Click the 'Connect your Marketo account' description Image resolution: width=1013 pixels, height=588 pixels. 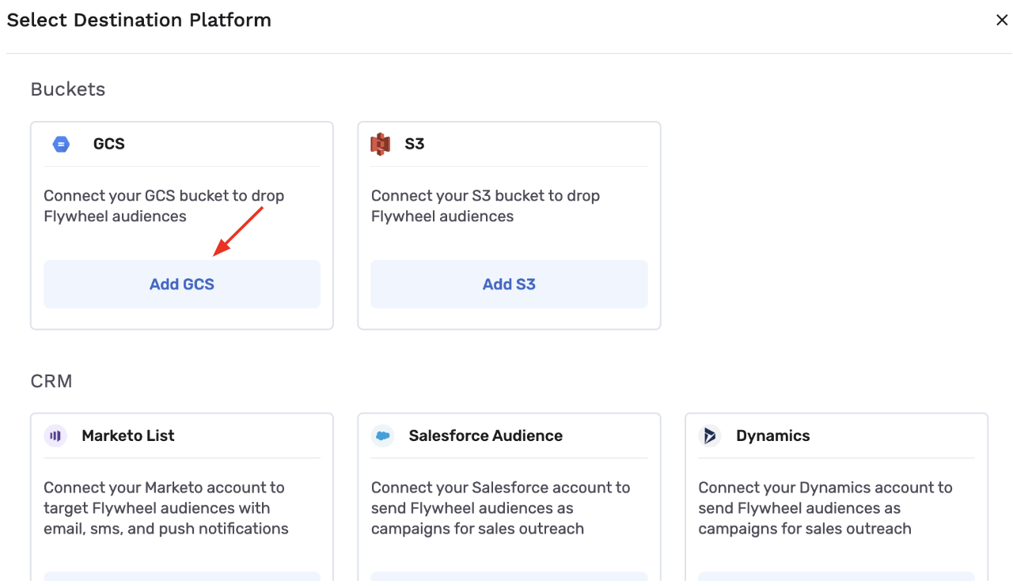[x=166, y=508]
